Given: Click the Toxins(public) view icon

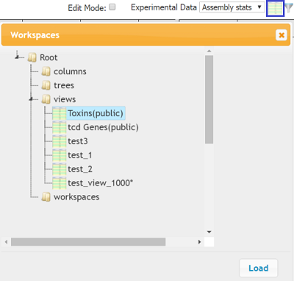Looking at the screenshot, I should (x=60, y=113).
